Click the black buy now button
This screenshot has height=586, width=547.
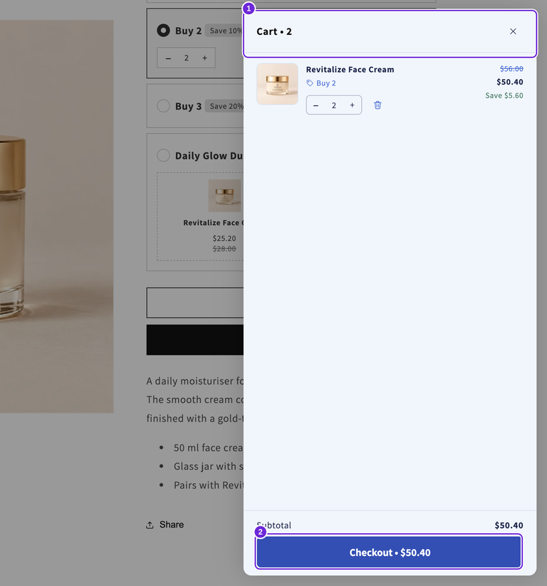click(x=194, y=340)
